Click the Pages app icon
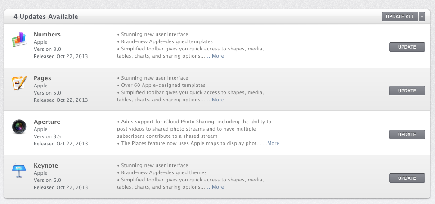The image size is (435, 204). click(19, 84)
